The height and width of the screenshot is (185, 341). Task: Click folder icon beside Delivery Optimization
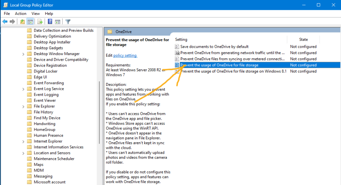click(29, 36)
